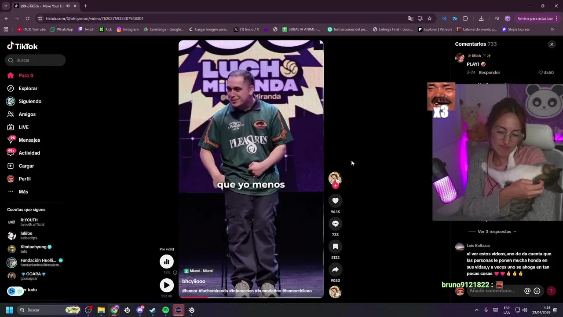Open tab search dropdown arrow
563x317 pixels.
point(5,6)
